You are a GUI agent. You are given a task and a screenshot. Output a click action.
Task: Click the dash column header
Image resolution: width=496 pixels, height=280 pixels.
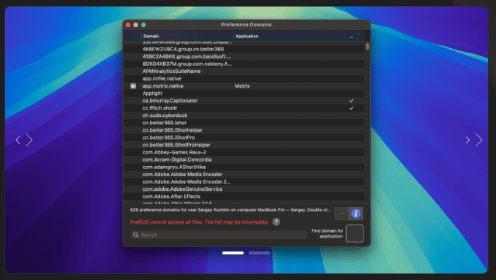click(x=351, y=37)
